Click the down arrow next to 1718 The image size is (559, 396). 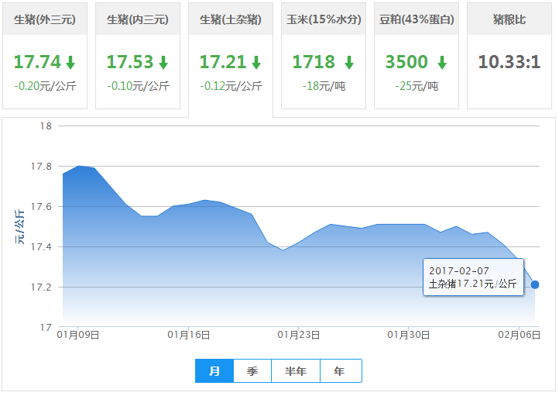click(x=349, y=63)
